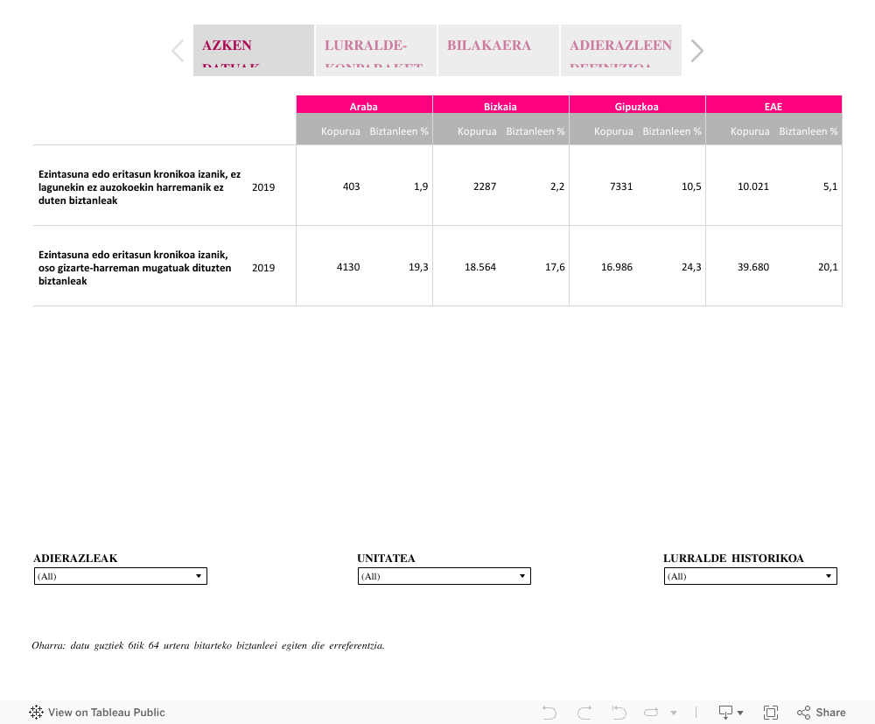
Task: Select the AZKEN DATUAK tab
Action: click(254, 50)
